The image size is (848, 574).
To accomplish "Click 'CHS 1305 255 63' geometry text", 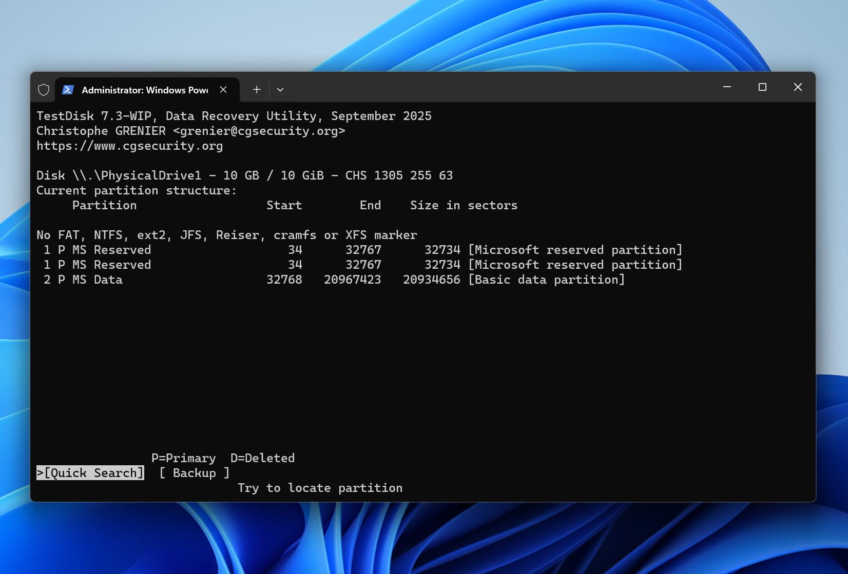I will [399, 175].
